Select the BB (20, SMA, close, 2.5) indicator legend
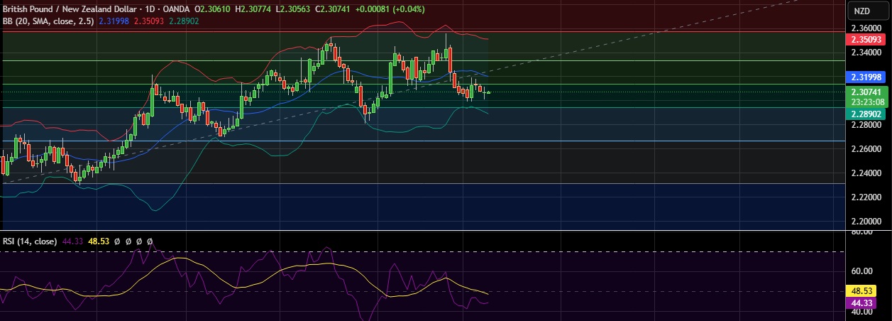892x321 pixels. pyautogui.click(x=48, y=20)
